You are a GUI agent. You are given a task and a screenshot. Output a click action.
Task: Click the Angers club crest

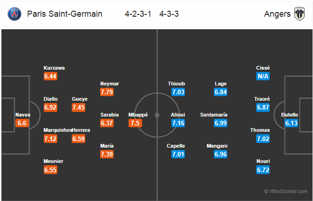[299, 14]
